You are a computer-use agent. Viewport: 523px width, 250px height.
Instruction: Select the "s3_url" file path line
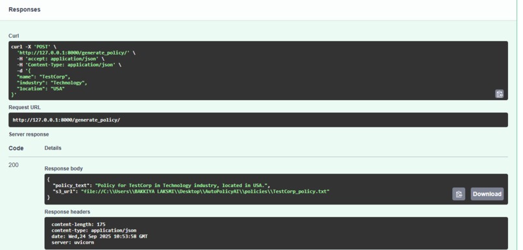pos(191,192)
